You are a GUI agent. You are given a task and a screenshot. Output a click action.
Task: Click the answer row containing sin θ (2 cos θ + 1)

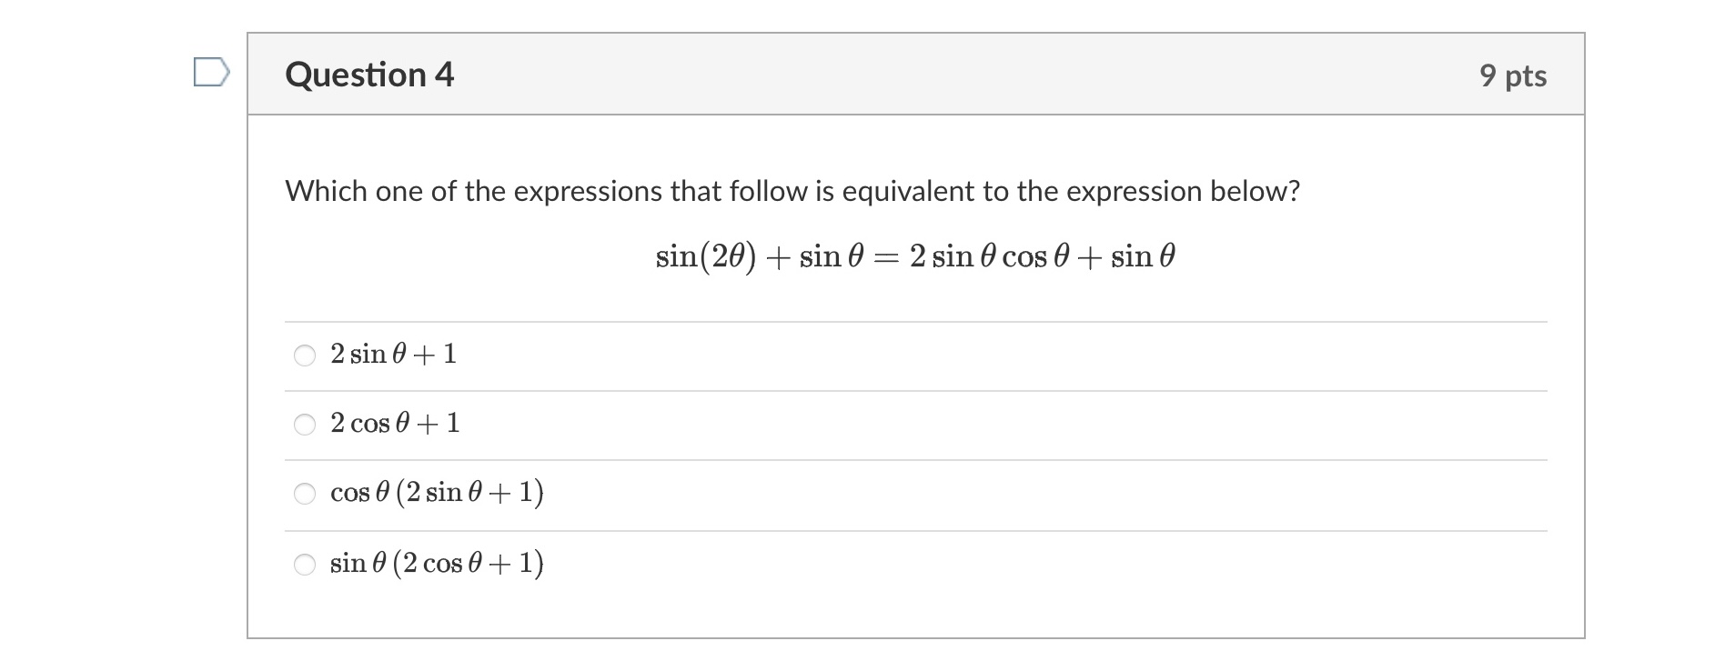pos(819,563)
